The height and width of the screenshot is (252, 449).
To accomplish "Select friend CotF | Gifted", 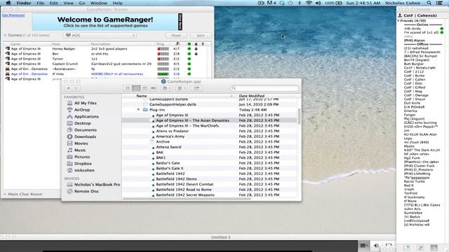I will point(415,87).
